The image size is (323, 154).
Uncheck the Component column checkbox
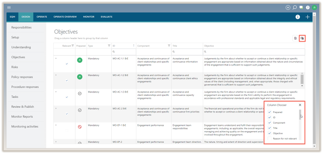pos(270,123)
